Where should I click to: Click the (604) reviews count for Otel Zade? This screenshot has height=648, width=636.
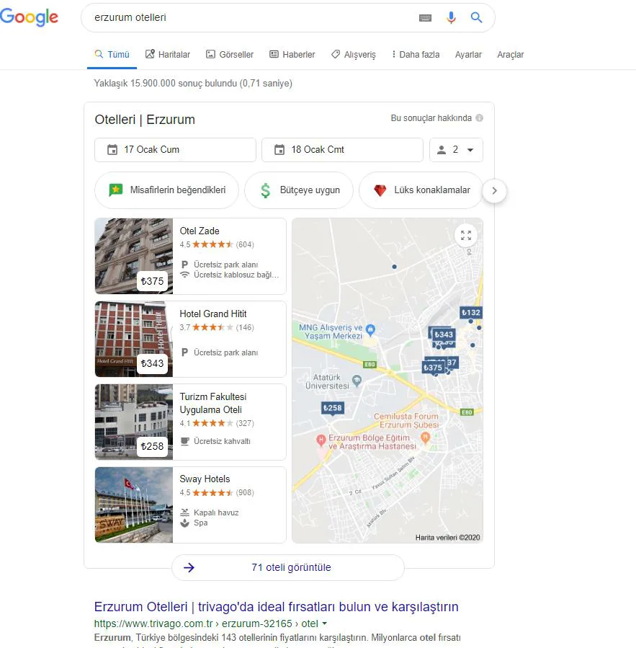[245, 244]
